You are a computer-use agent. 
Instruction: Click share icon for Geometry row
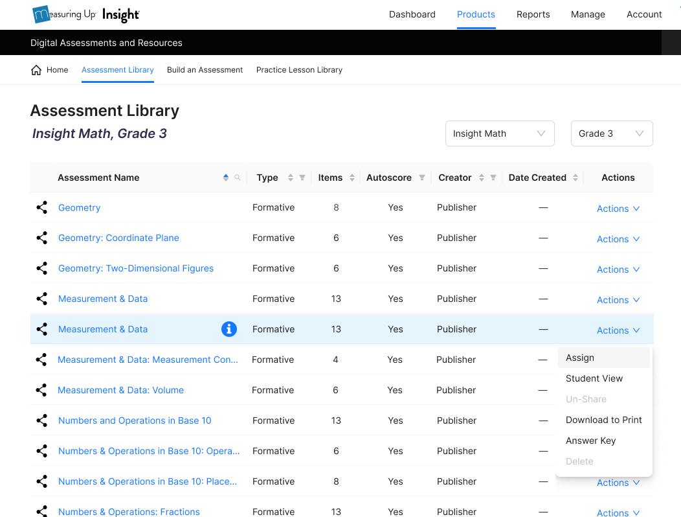click(41, 207)
